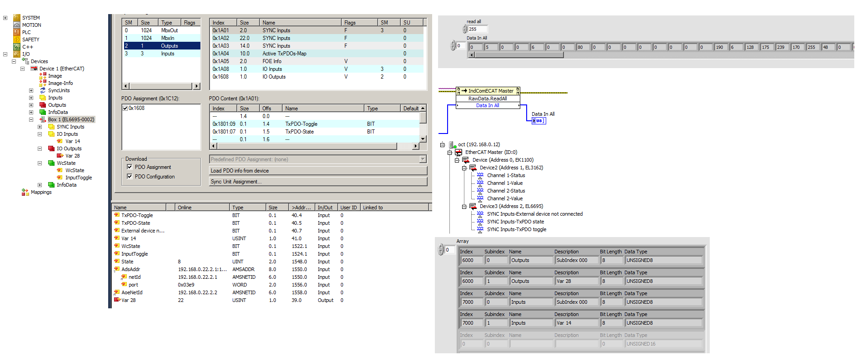Click the Image-Info item icon

(43, 83)
